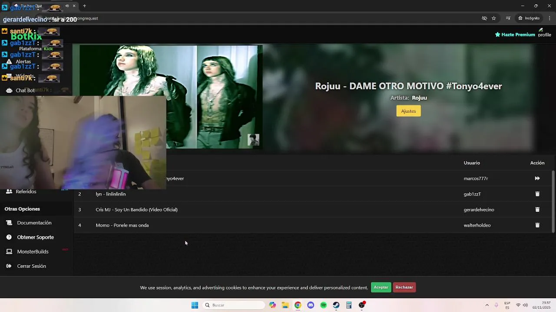The image size is (556, 312).
Task: Open Spotify from the taskbar
Action: pos(323,305)
